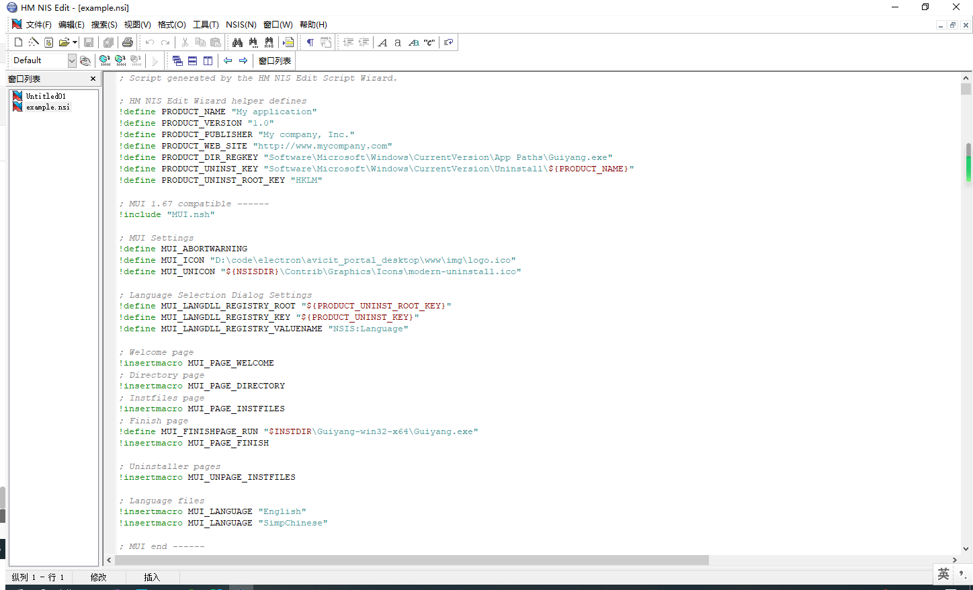Open the 窗口(W) menu
Viewport: 973px width, 590px height.
click(278, 25)
